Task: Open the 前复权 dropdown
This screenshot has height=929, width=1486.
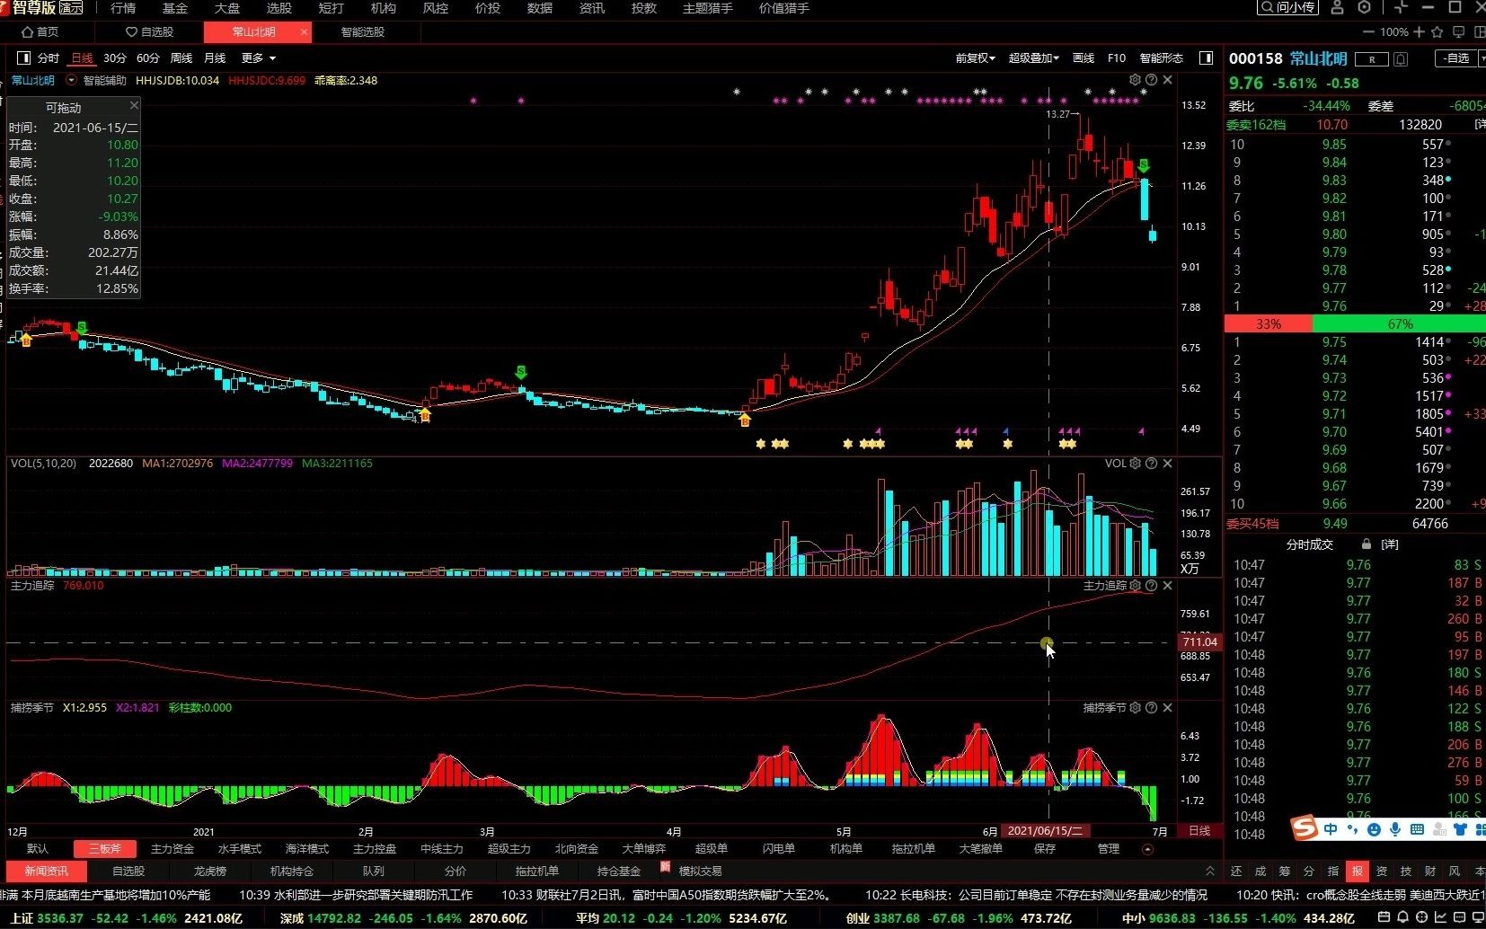Action: click(x=975, y=58)
